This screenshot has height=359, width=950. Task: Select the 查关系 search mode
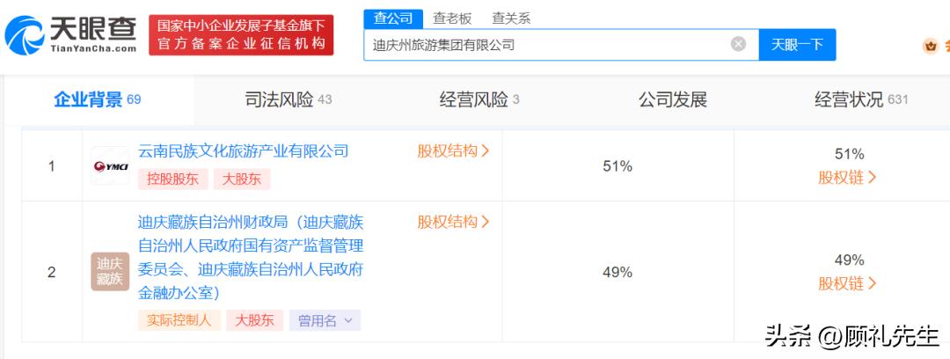pos(511,18)
